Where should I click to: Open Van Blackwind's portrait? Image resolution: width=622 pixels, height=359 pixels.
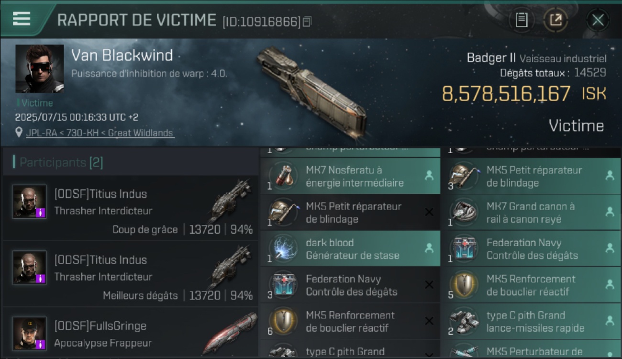point(39,68)
